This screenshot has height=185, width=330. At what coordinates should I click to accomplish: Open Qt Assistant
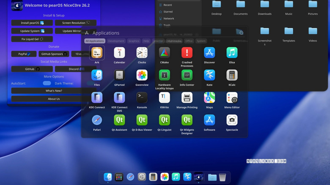[x=119, y=120]
